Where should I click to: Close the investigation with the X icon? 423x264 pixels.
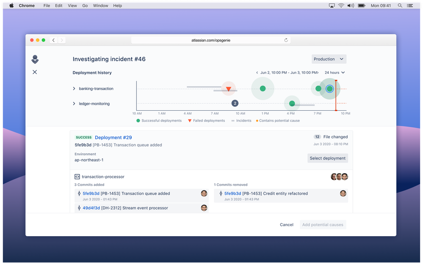tap(35, 72)
